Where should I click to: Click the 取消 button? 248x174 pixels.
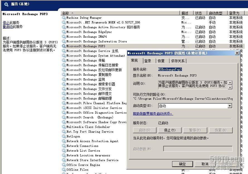point(205,164)
